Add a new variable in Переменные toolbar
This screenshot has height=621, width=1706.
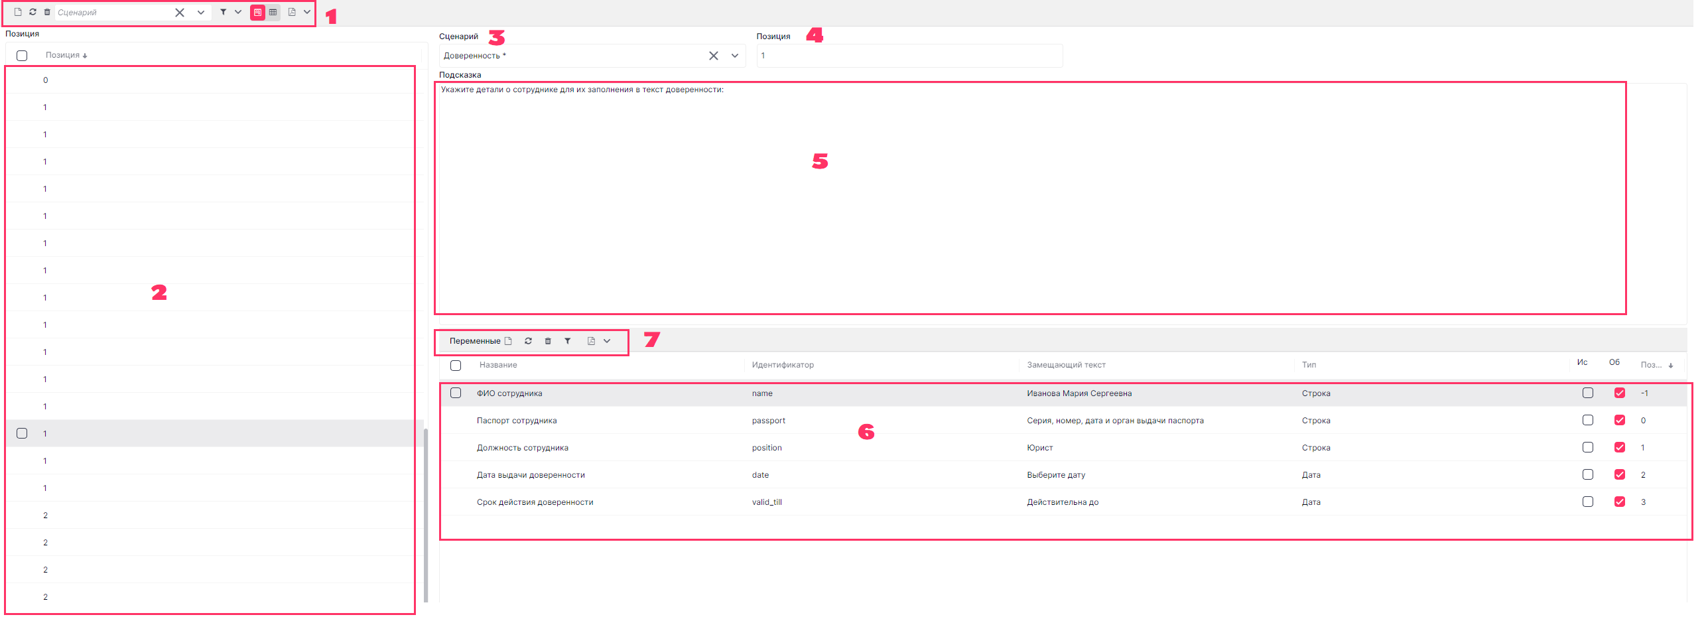(508, 341)
